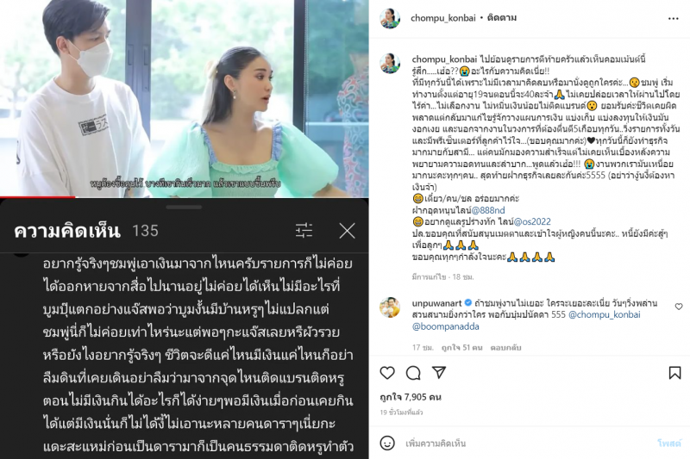The height and width of the screenshot is (459, 690).
Task: Open emoji picker in comment box
Action: (387, 443)
